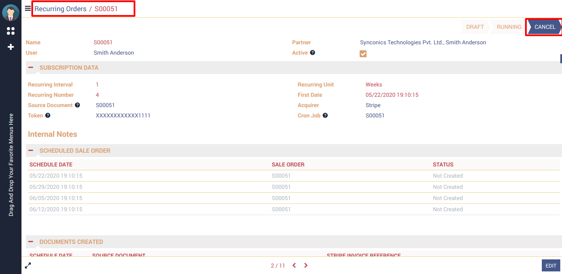Toggle the hamburger menu icon
This screenshot has width=562, height=274.
[x=28, y=8]
